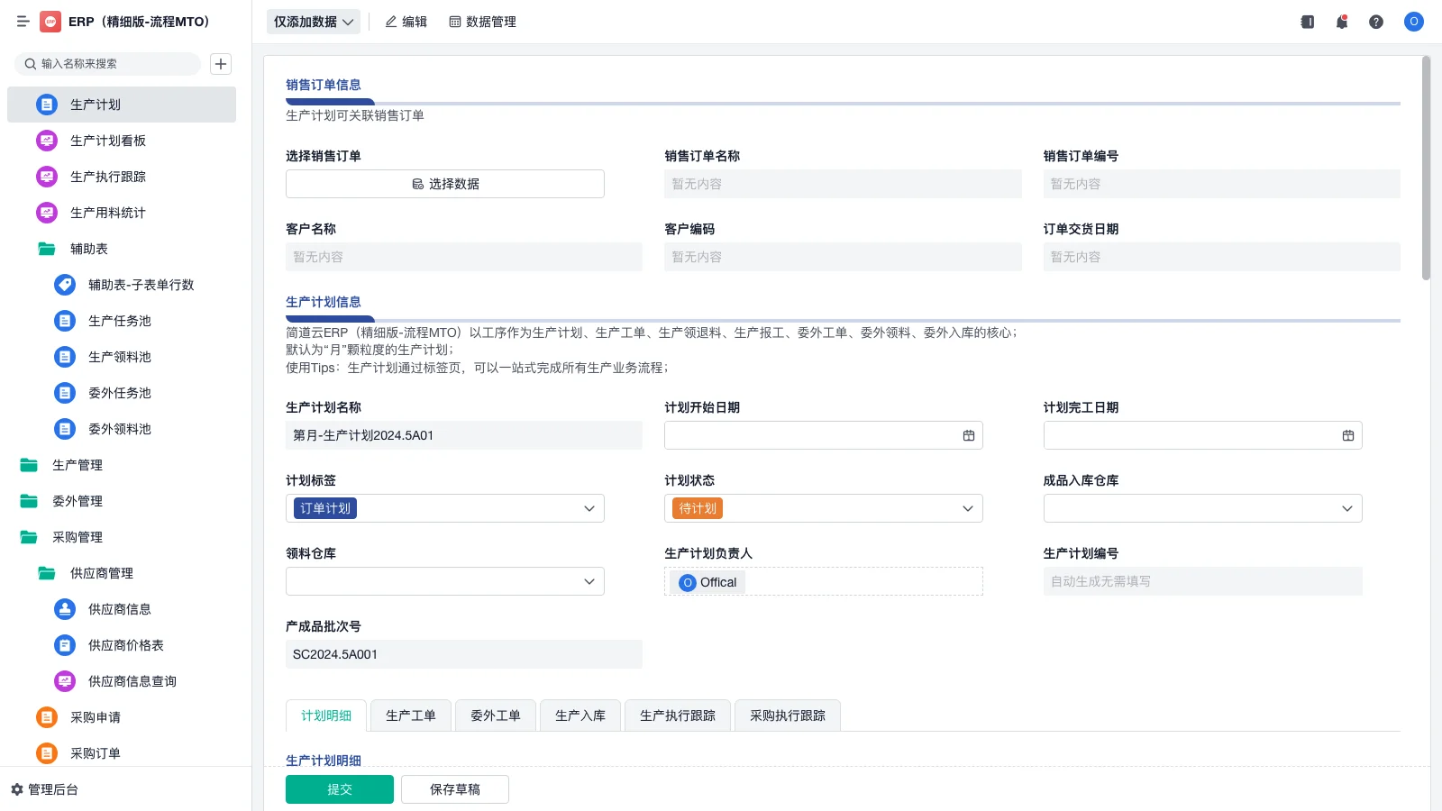This screenshot has width=1442, height=811.
Task: Open the 仅添加数据 dropdown
Action: [313, 21]
